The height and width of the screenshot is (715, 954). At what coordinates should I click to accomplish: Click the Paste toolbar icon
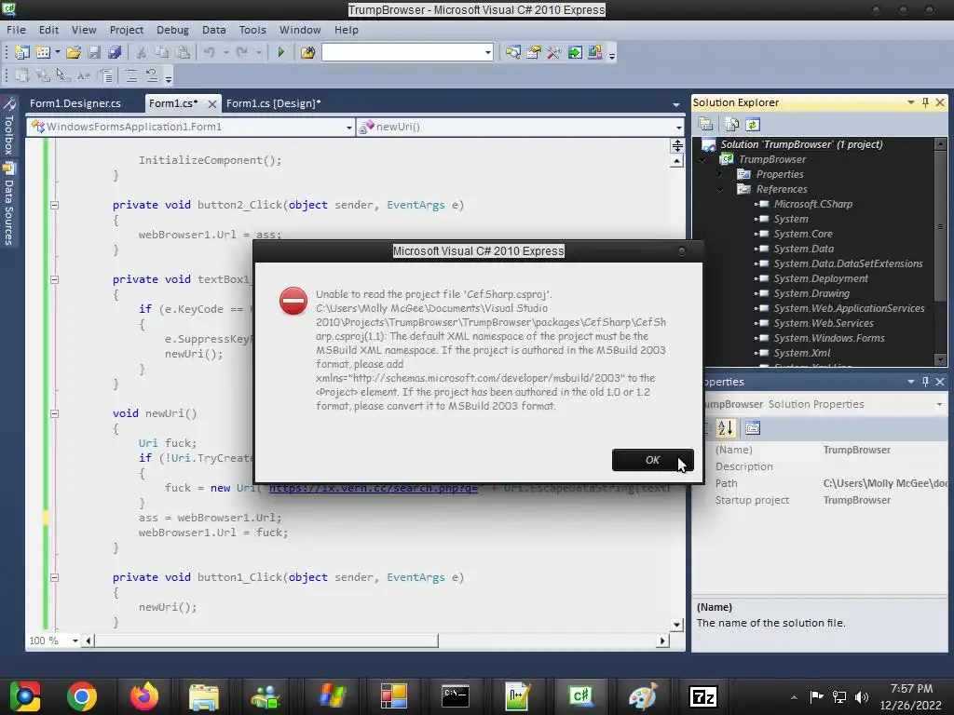183,52
